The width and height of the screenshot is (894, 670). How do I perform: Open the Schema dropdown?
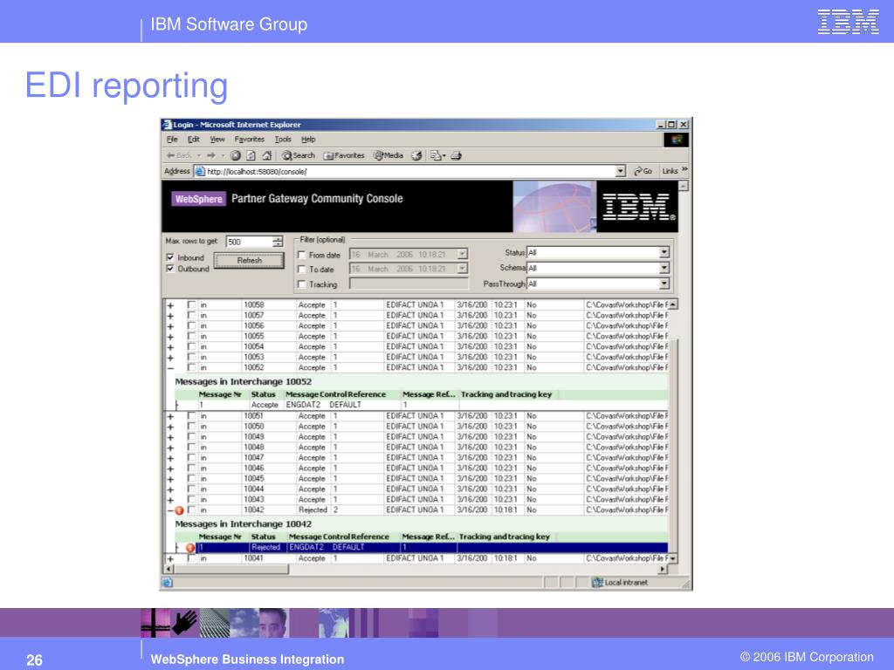664,268
